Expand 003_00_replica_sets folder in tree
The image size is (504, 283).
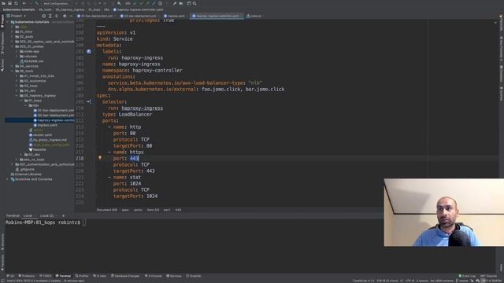pos(13,42)
